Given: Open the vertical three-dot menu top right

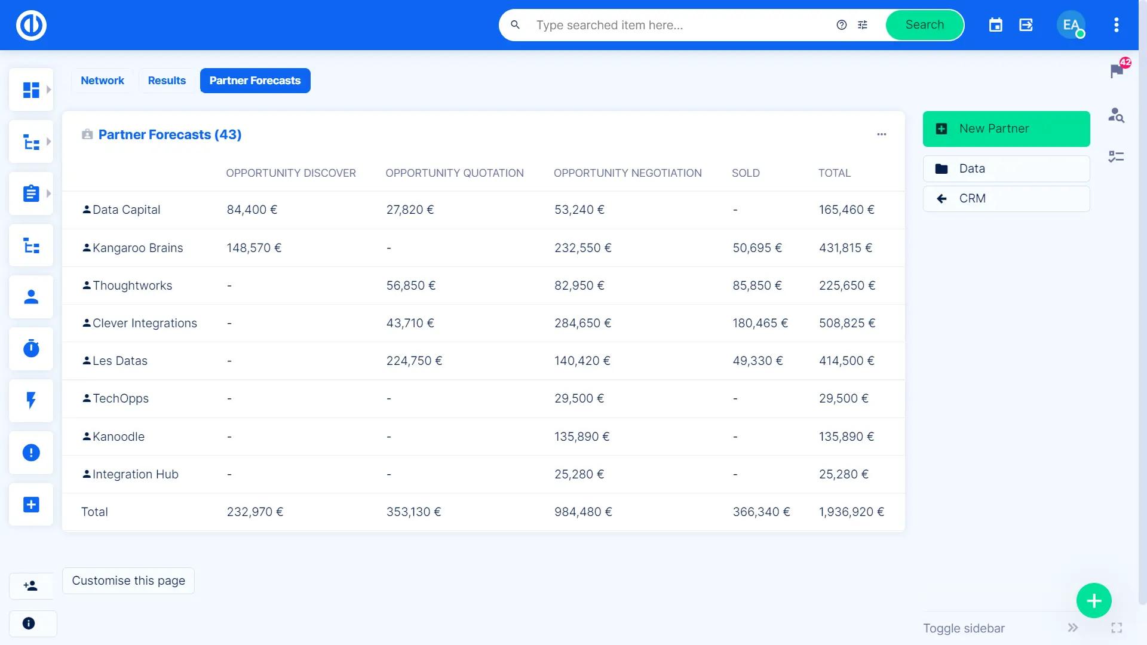Looking at the screenshot, I should (x=1116, y=25).
